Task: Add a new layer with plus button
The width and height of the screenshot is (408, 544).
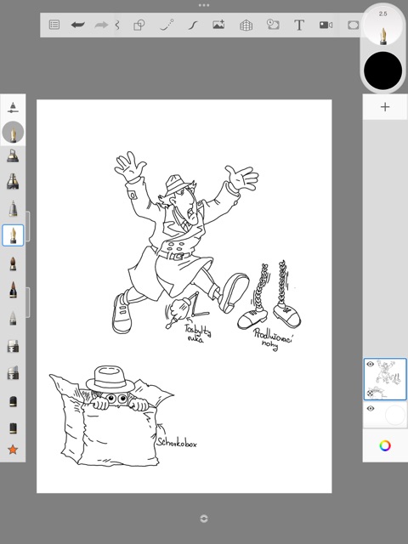Action: (385, 107)
